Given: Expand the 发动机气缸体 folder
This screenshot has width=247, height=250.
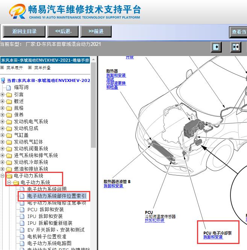Looking at the screenshot, I should tap(2, 142).
